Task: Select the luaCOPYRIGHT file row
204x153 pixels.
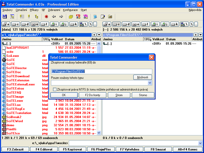Action: 49,48
